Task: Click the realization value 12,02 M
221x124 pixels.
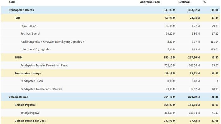Action: click(x=195, y=89)
